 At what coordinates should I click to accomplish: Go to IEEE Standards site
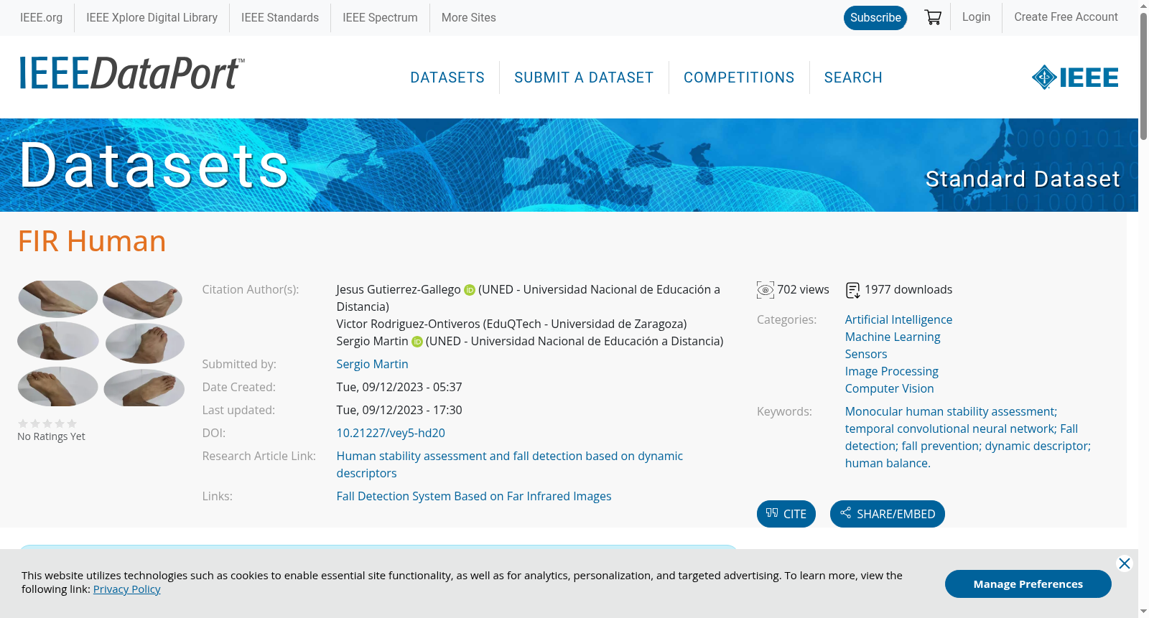coord(280,18)
